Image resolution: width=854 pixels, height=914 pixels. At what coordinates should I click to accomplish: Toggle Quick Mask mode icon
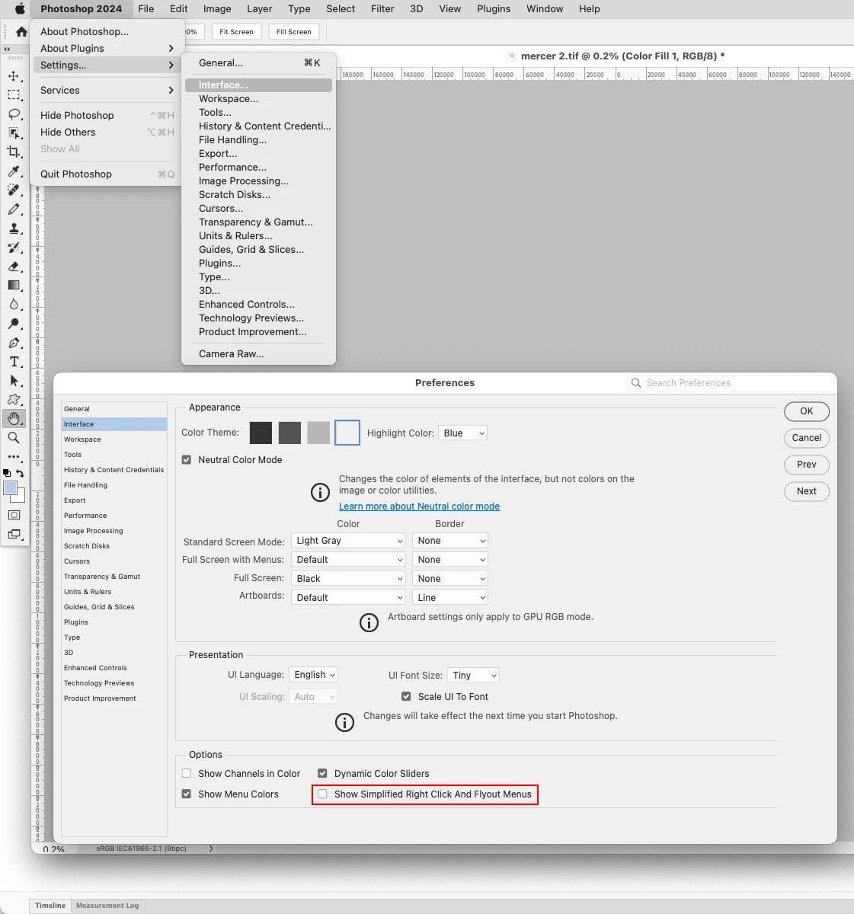click(14, 516)
